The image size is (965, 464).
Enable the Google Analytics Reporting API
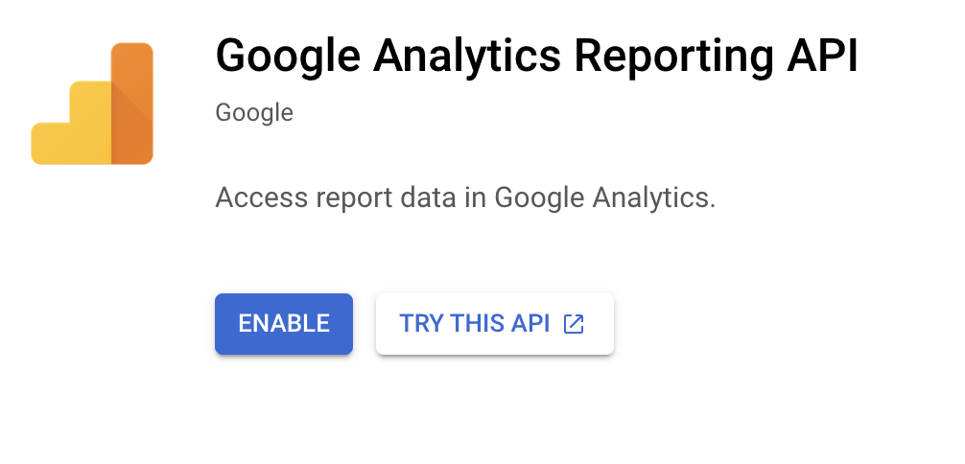[283, 324]
